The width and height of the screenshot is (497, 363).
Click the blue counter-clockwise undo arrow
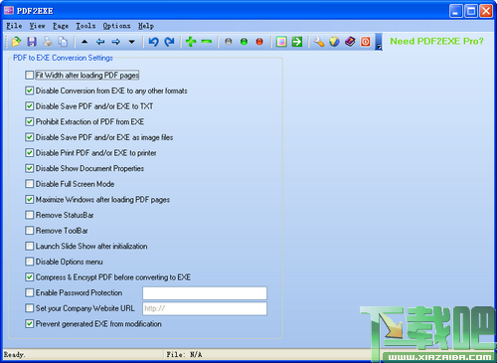[x=153, y=42]
